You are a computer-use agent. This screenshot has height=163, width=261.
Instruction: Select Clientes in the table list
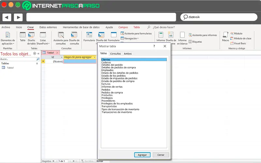tap(134, 60)
